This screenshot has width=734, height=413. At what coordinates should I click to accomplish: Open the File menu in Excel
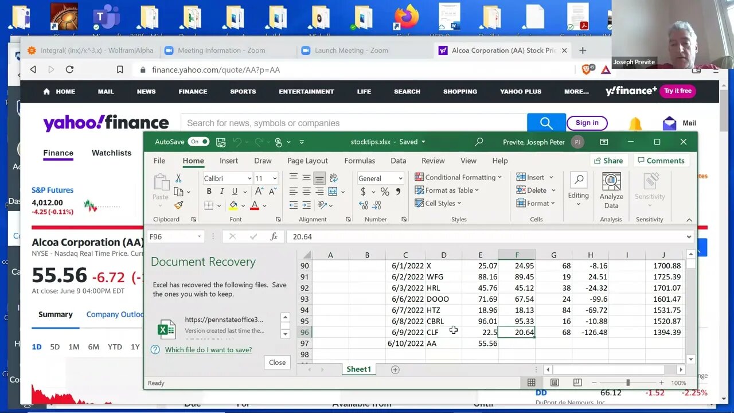click(x=159, y=161)
